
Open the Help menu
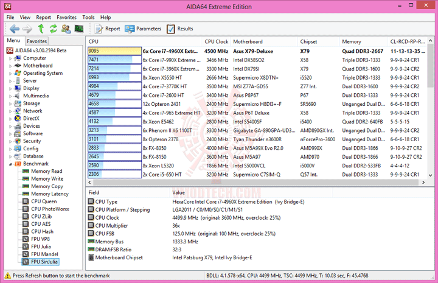[x=106, y=17]
